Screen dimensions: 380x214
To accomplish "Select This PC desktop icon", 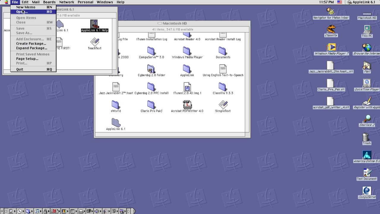I will click(x=367, y=31).
